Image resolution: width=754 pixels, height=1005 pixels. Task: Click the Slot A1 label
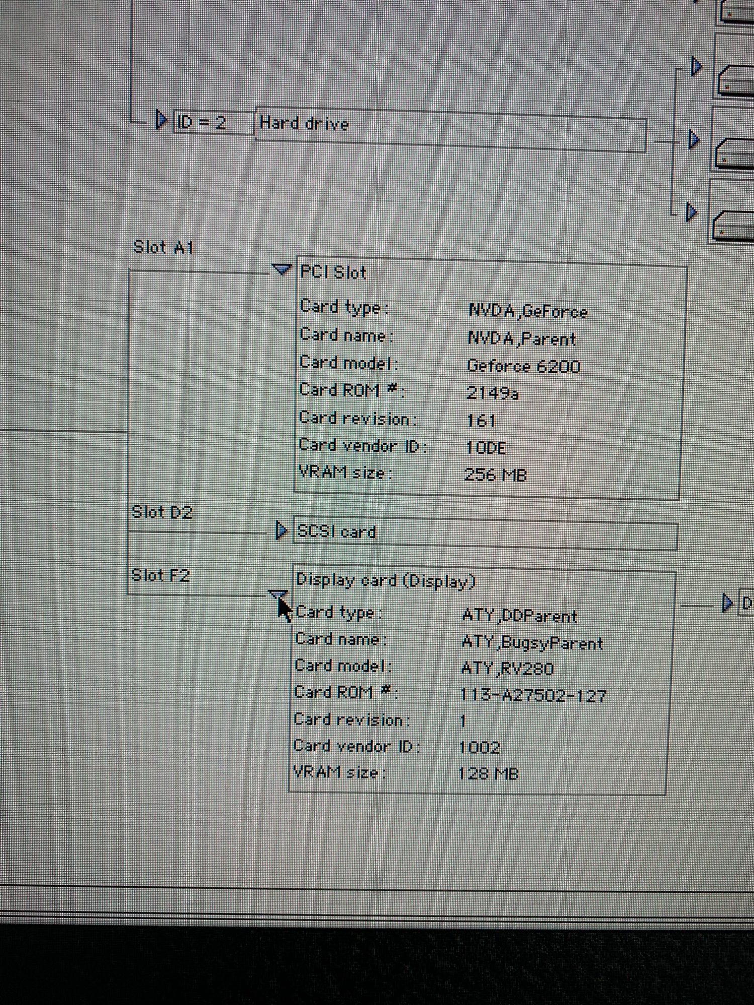point(163,248)
